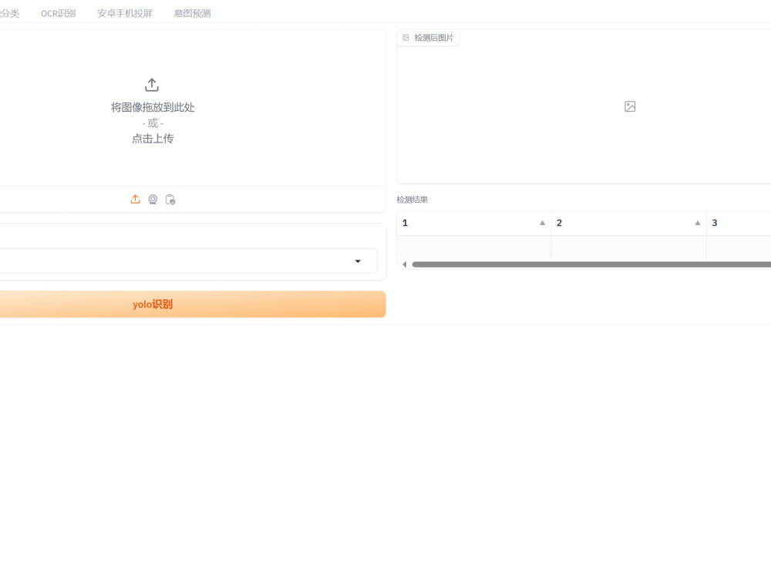This screenshot has width=771, height=578.
Task: Click the 检测后图片 label icon
Action: point(406,37)
